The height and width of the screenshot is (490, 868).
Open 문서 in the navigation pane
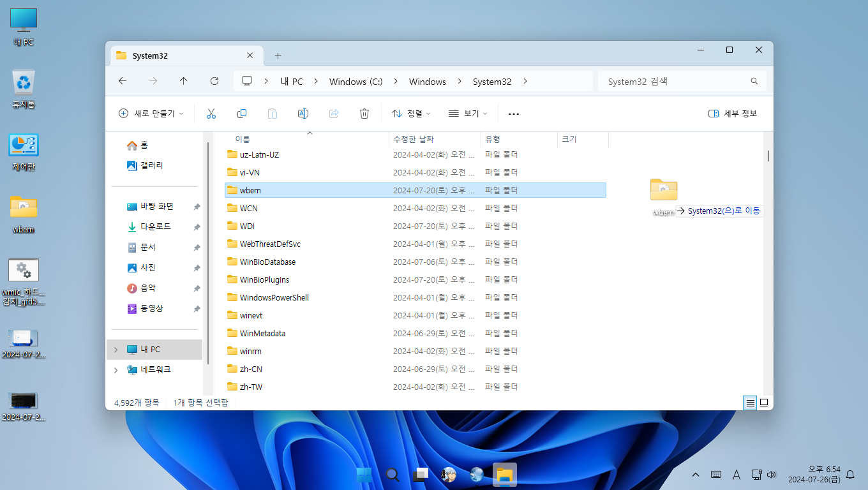[140, 248]
